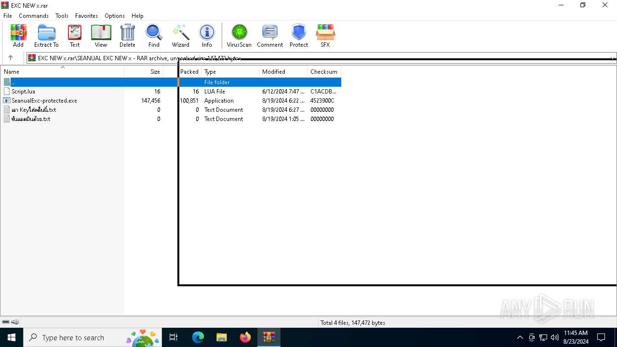Click the Protect archive icon
The image size is (617, 347).
point(299,36)
